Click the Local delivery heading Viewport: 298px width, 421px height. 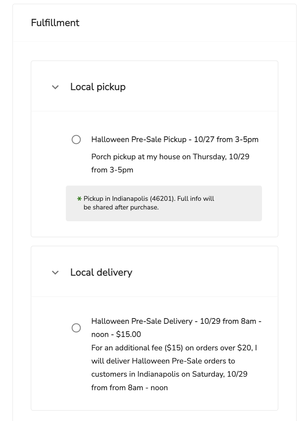101,272
